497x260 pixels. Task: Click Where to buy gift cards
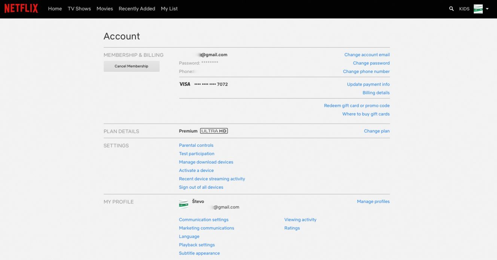366,114
